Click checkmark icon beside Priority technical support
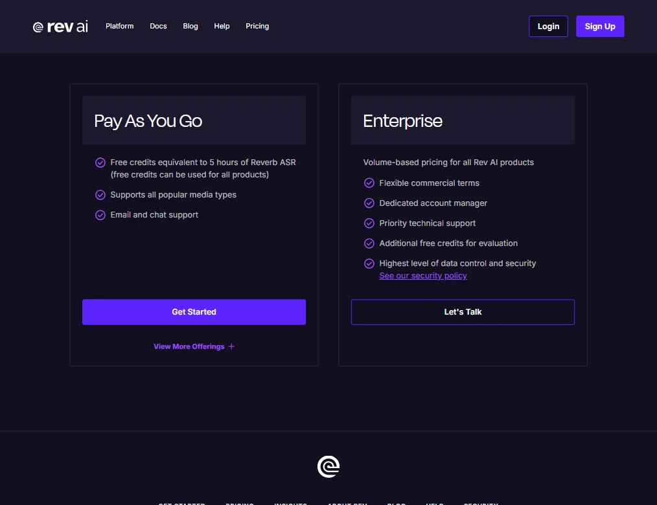Screen dimensions: 657x505 [369, 223]
